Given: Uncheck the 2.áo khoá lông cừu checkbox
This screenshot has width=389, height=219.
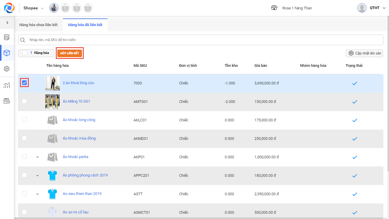Looking at the screenshot, I should [x=24, y=83].
